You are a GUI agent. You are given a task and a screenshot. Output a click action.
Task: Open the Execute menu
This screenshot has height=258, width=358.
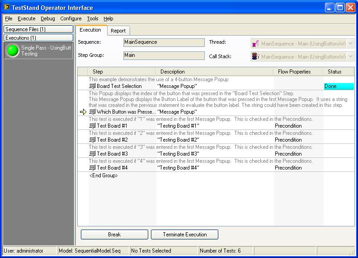pos(27,18)
